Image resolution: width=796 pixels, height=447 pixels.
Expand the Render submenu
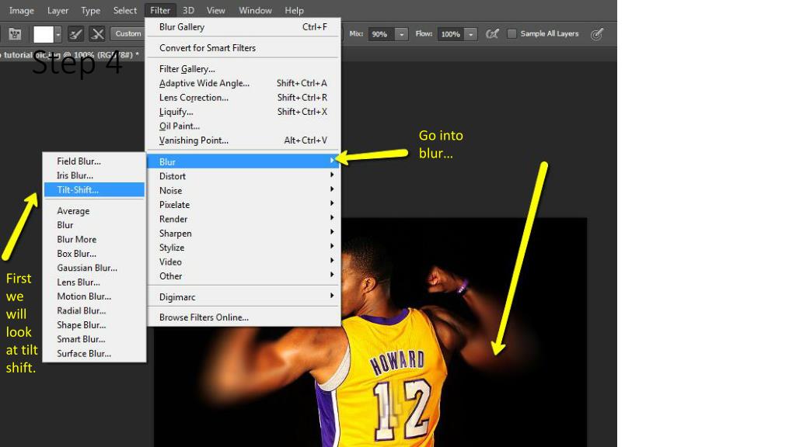click(x=243, y=219)
